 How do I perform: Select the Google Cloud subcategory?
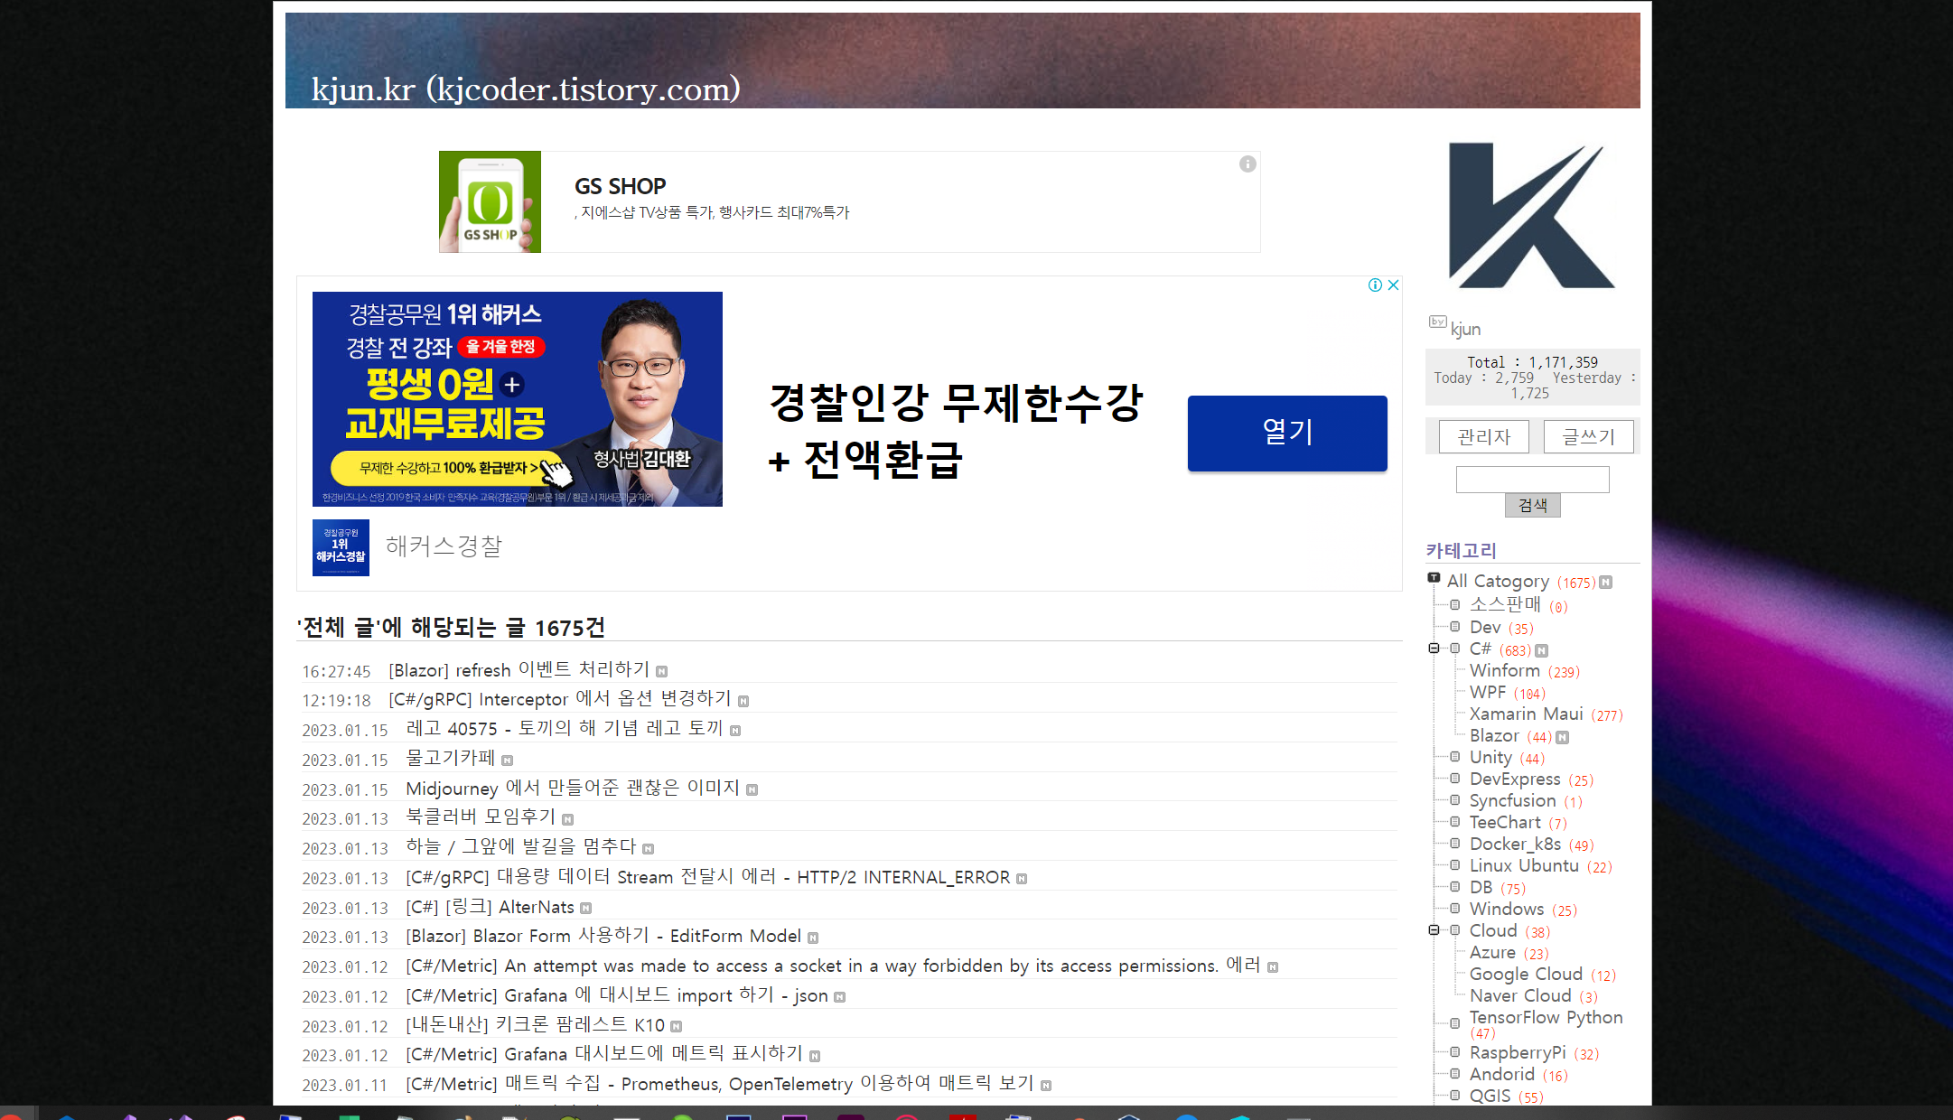tap(1526, 974)
